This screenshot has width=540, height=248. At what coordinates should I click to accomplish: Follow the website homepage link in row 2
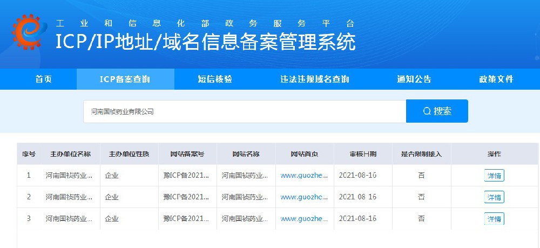click(x=305, y=197)
